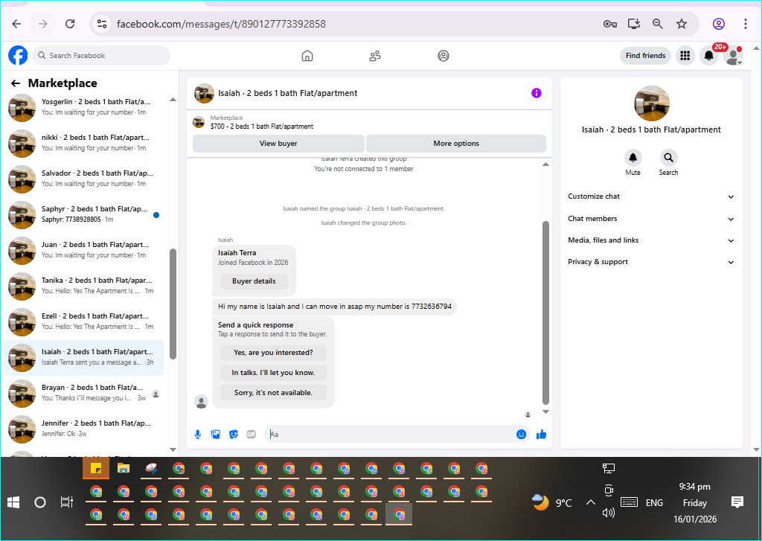The image size is (762, 541).
Task: Open the saved passwords key icon
Action: (x=610, y=24)
